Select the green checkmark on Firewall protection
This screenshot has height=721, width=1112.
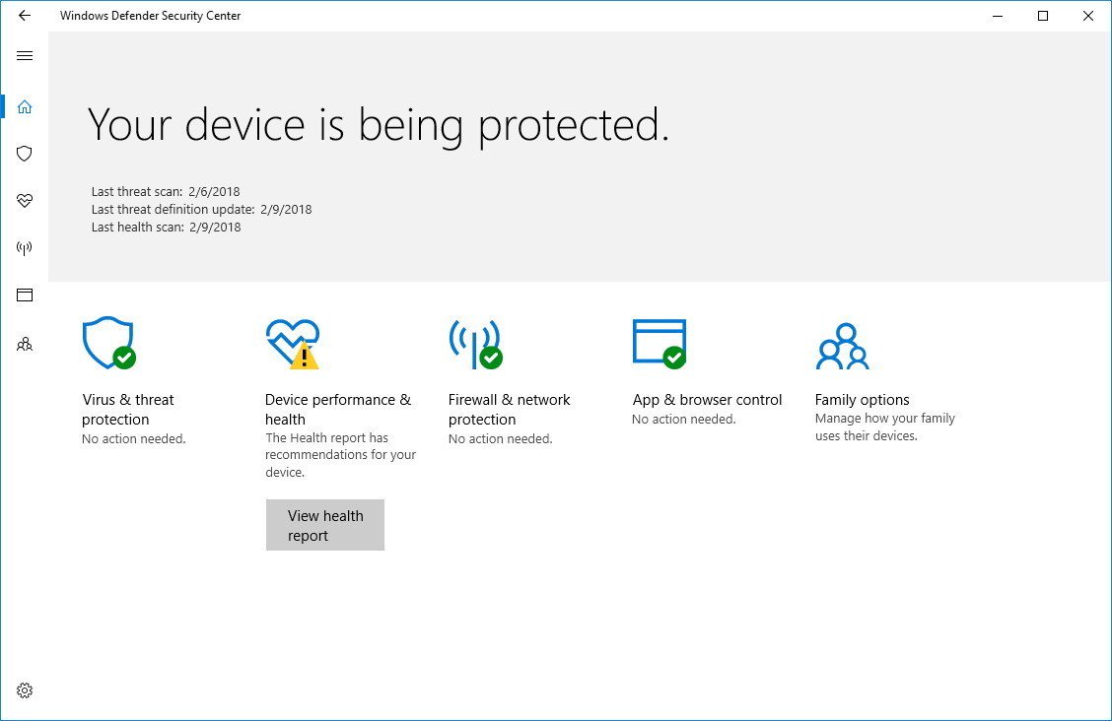click(491, 358)
